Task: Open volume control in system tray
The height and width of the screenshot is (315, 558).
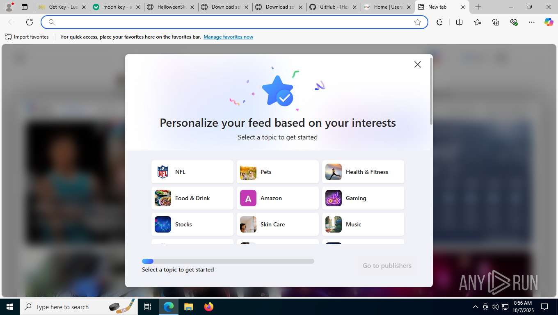Action: [495, 307]
